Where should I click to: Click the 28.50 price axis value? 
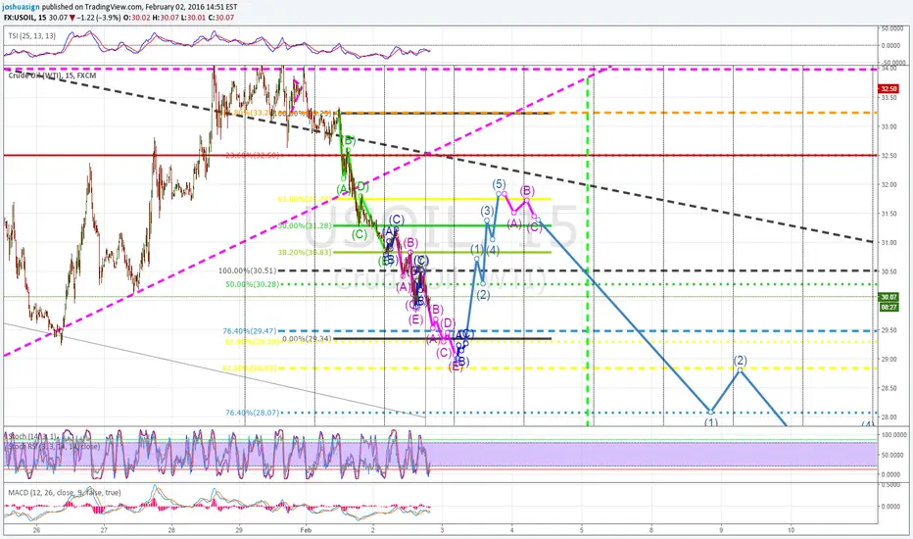[x=889, y=388]
